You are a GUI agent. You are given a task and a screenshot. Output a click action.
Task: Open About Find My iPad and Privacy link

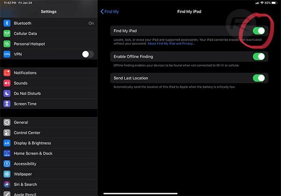pyautogui.click(x=171, y=44)
